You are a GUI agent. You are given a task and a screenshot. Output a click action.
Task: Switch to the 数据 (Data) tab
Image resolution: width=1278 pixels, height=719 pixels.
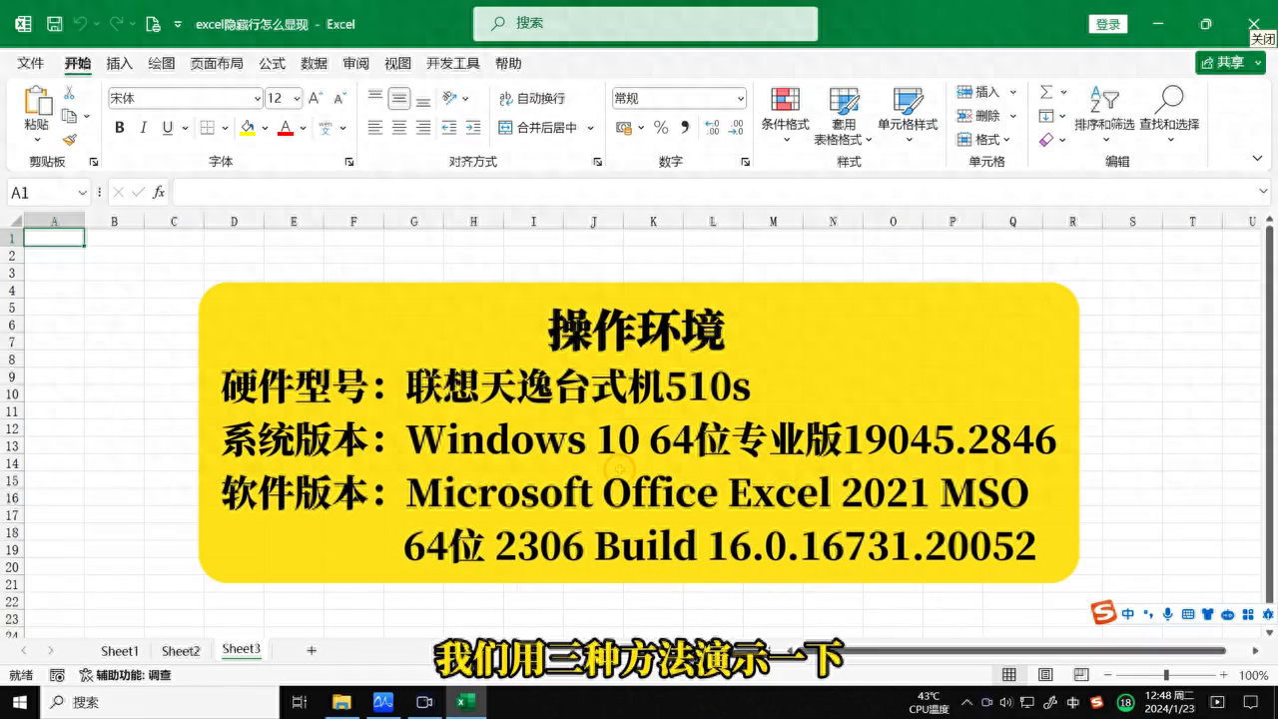(x=315, y=63)
